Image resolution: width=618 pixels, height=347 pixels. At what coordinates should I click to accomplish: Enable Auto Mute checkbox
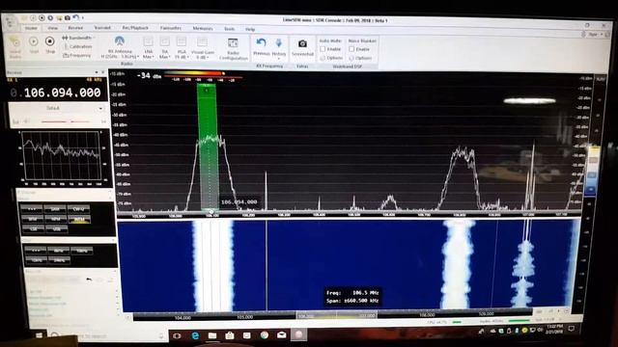point(323,49)
